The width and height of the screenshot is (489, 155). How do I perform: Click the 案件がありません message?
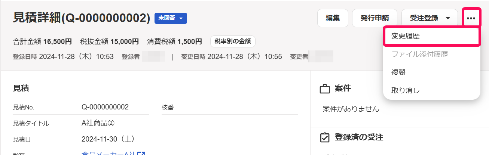[x=351, y=109]
